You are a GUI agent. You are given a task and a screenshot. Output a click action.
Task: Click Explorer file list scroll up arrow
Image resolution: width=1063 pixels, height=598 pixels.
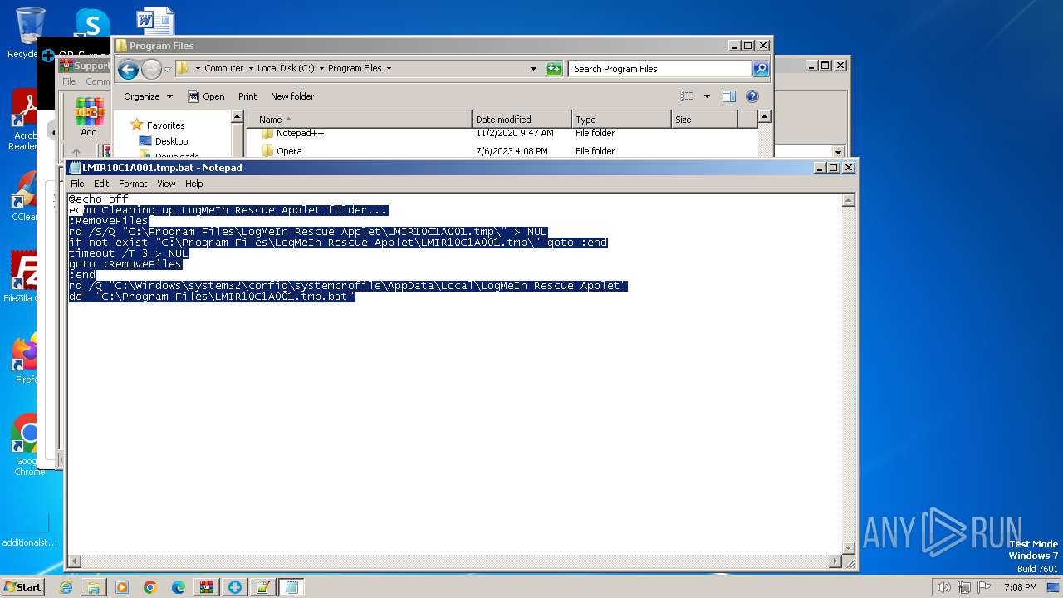click(765, 118)
